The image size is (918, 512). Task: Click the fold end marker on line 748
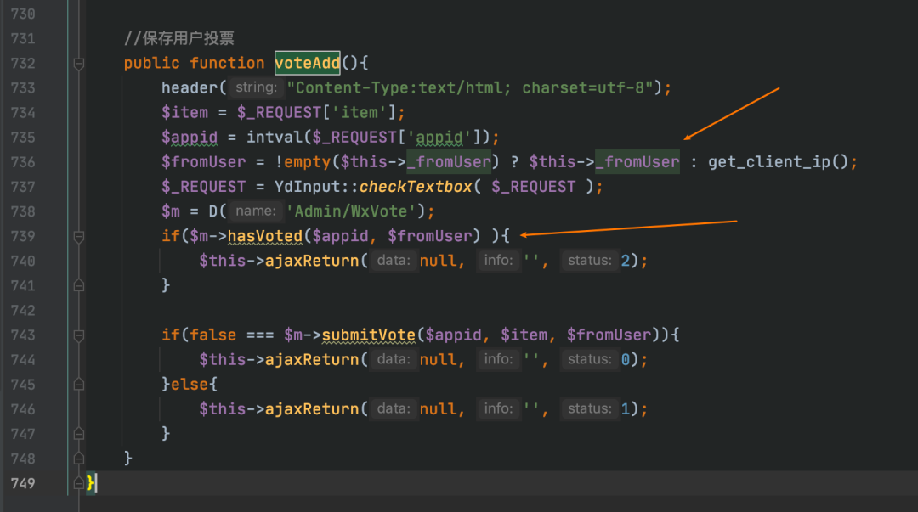pyautogui.click(x=79, y=458)
